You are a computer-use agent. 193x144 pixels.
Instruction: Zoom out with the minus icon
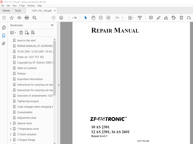(101, 18)
